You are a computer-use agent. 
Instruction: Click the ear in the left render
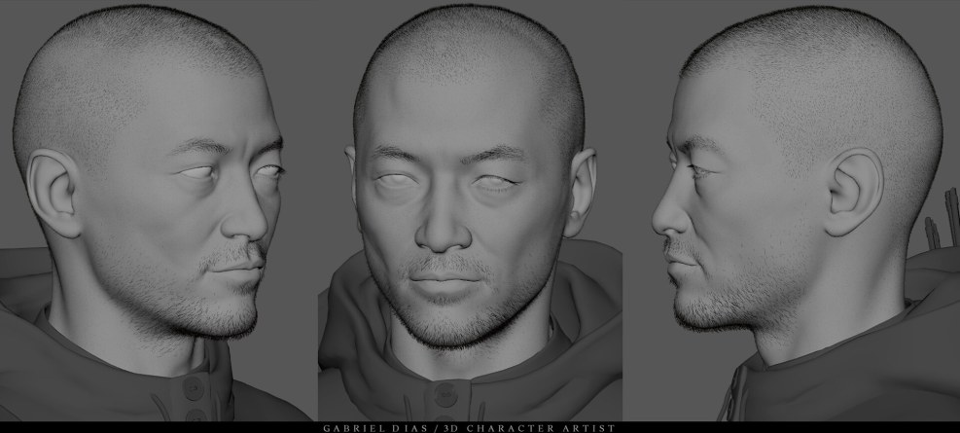click(x=55, y=193)
